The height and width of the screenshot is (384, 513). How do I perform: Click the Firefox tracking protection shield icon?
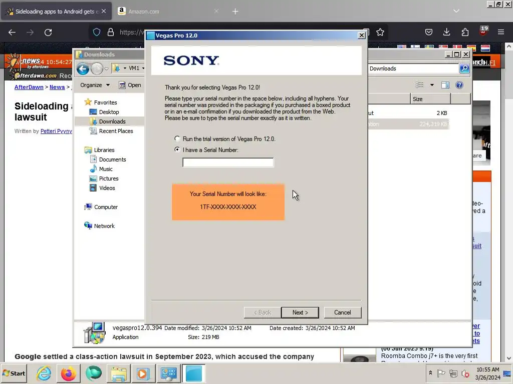pyautogui.click(x=97, y=32)
